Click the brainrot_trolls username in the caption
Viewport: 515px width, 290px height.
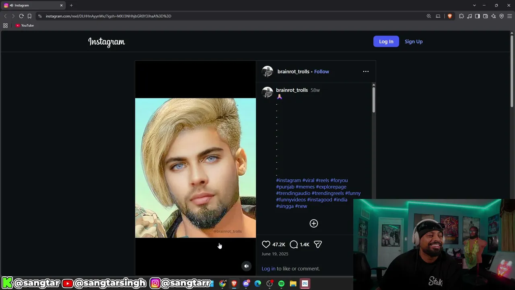pos(292,90)
